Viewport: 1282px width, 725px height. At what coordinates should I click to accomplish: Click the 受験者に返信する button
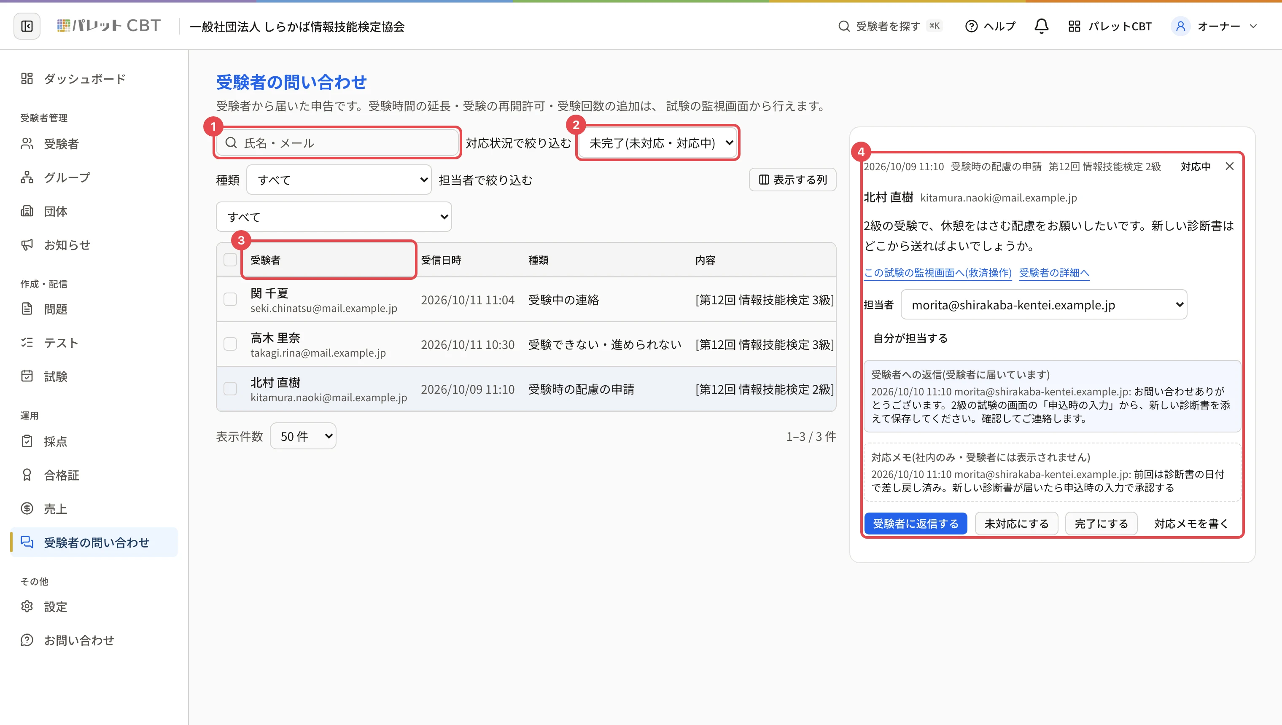(916, 524)
